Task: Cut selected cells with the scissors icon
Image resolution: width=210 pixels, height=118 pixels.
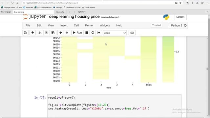Action: (x=40, y=33)
